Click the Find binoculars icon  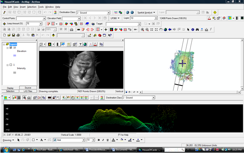197,29
